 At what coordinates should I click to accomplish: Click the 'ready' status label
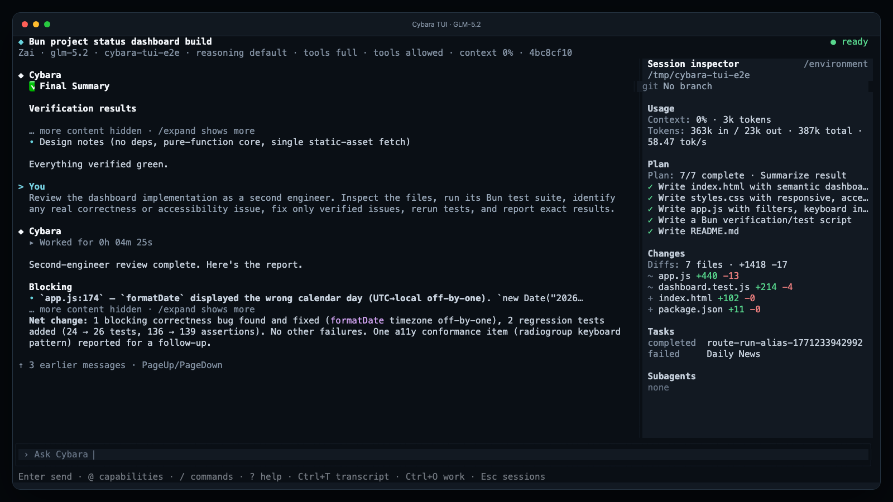854,42
